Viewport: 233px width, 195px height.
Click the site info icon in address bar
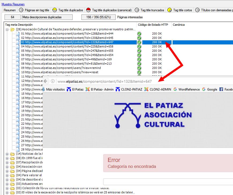[52, 81]
